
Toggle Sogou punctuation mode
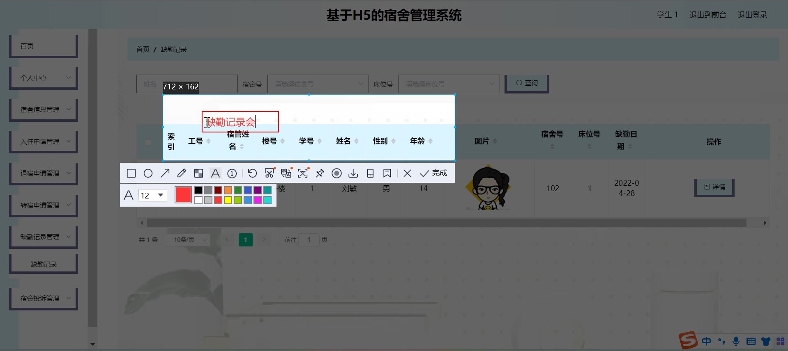(x=721, y=341)
